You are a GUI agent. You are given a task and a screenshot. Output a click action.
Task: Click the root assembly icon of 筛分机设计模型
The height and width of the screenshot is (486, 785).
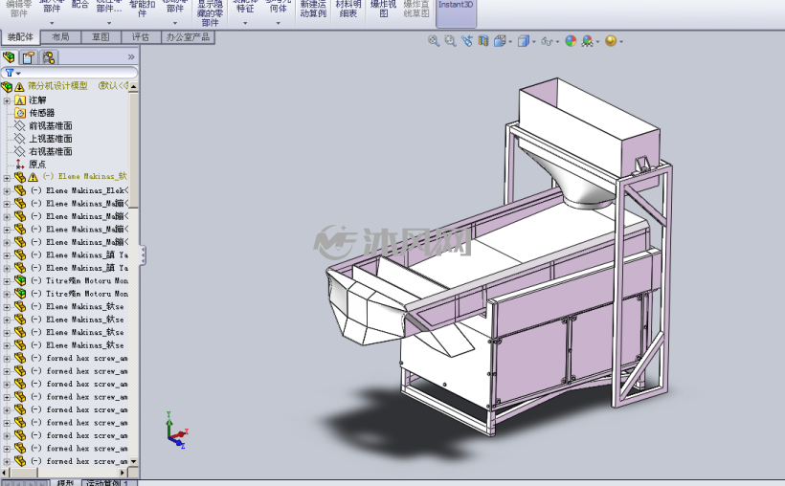7,87
